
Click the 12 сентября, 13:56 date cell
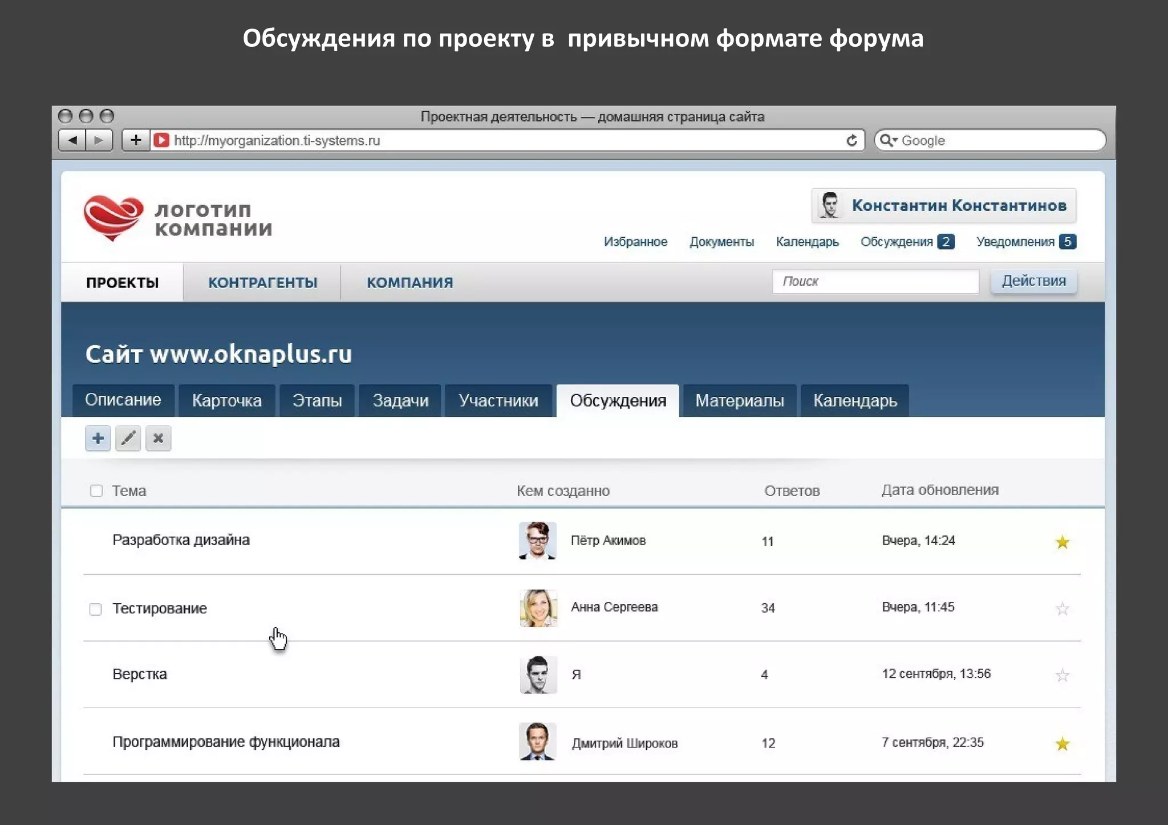pyautogui.click(x=936, y=674)
